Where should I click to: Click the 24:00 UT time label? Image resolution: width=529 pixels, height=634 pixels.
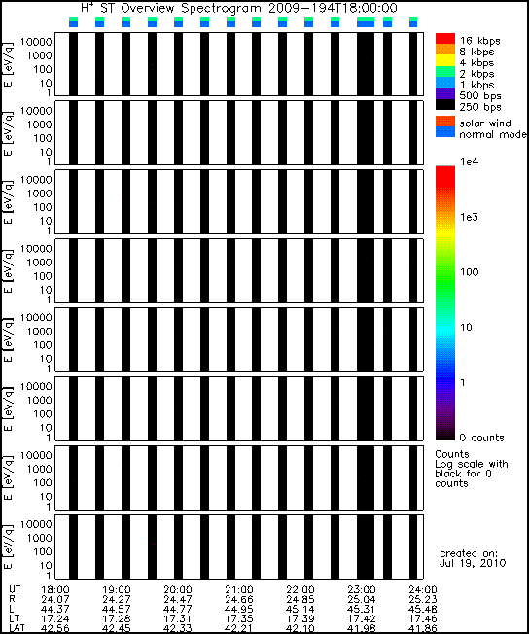point(423,590)
